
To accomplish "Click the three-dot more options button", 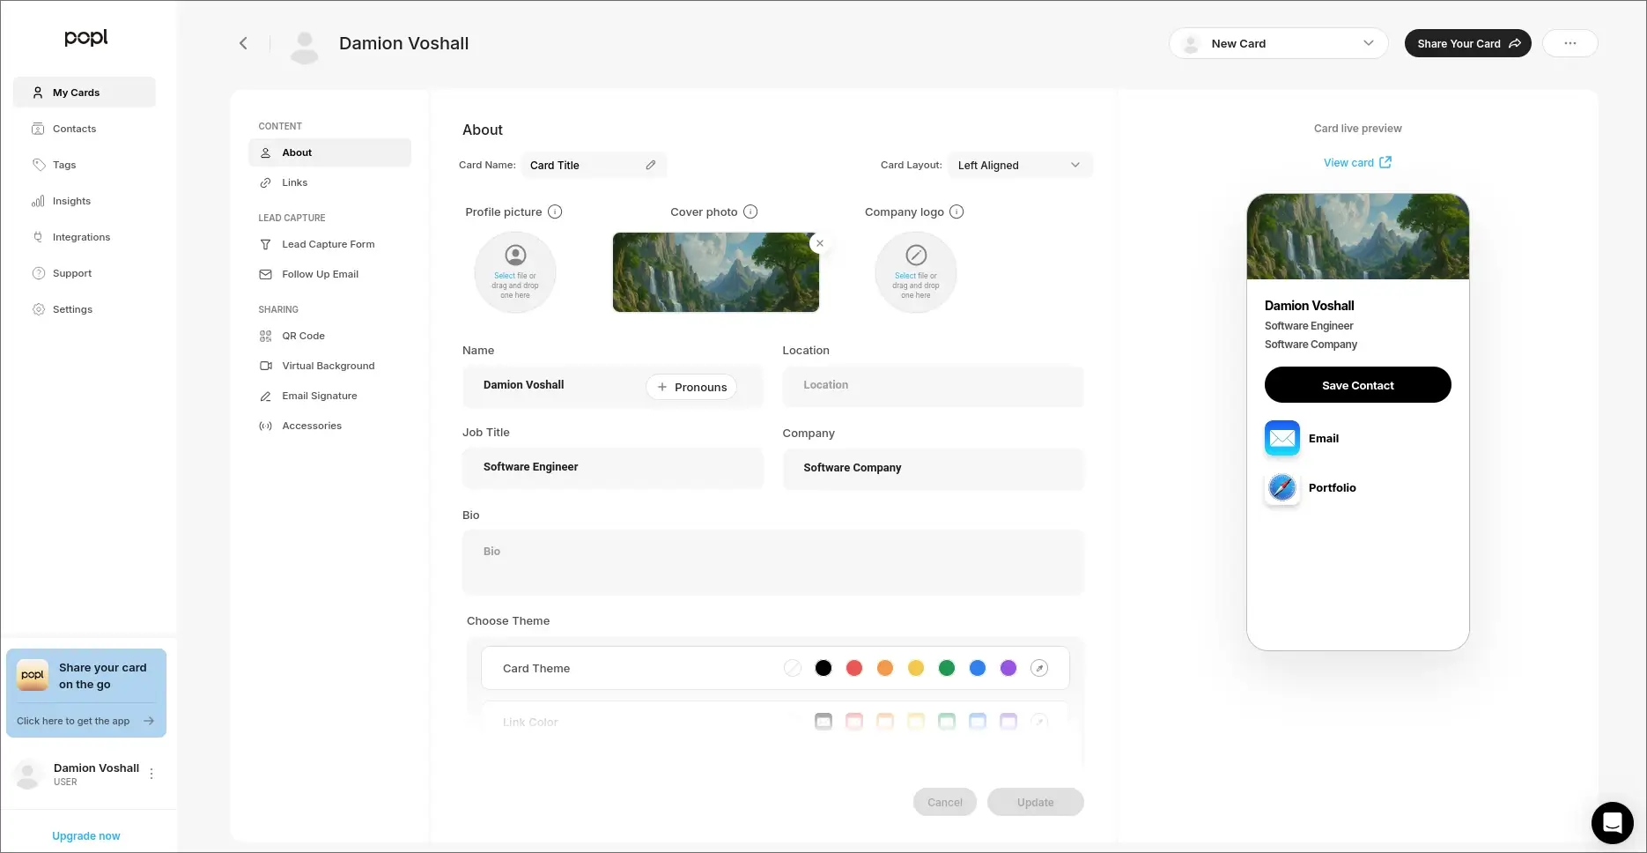I will coord(1569,43).
